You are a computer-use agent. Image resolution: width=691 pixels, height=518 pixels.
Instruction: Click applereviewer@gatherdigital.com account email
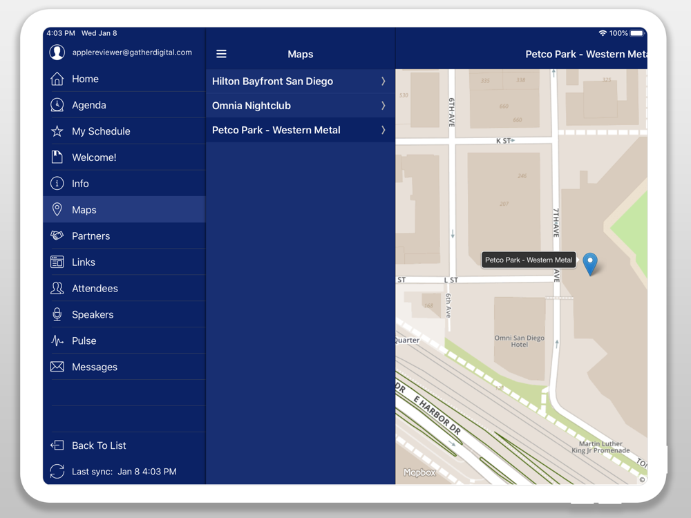(x=132, y=52)
